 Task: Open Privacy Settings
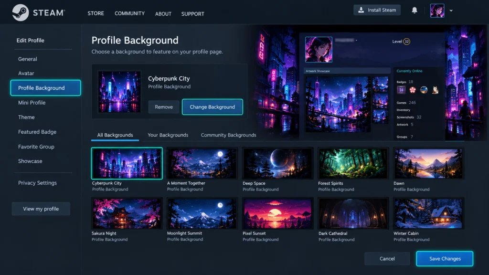tap(37, 183)
